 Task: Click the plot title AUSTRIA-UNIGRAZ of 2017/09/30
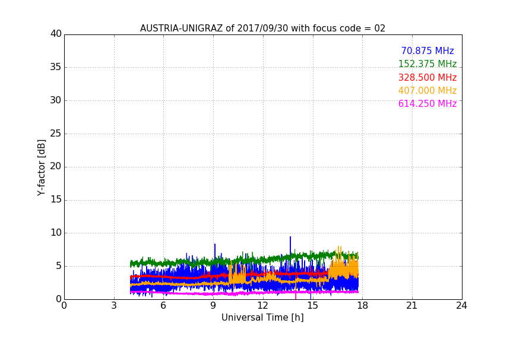click(x=262, y=28)
